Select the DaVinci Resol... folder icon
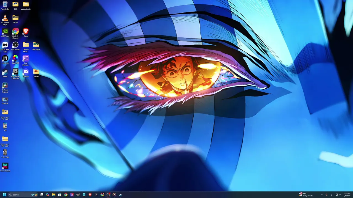Viewport: 353px width, 198px height. pyautogui.click(x=26, y=47)
